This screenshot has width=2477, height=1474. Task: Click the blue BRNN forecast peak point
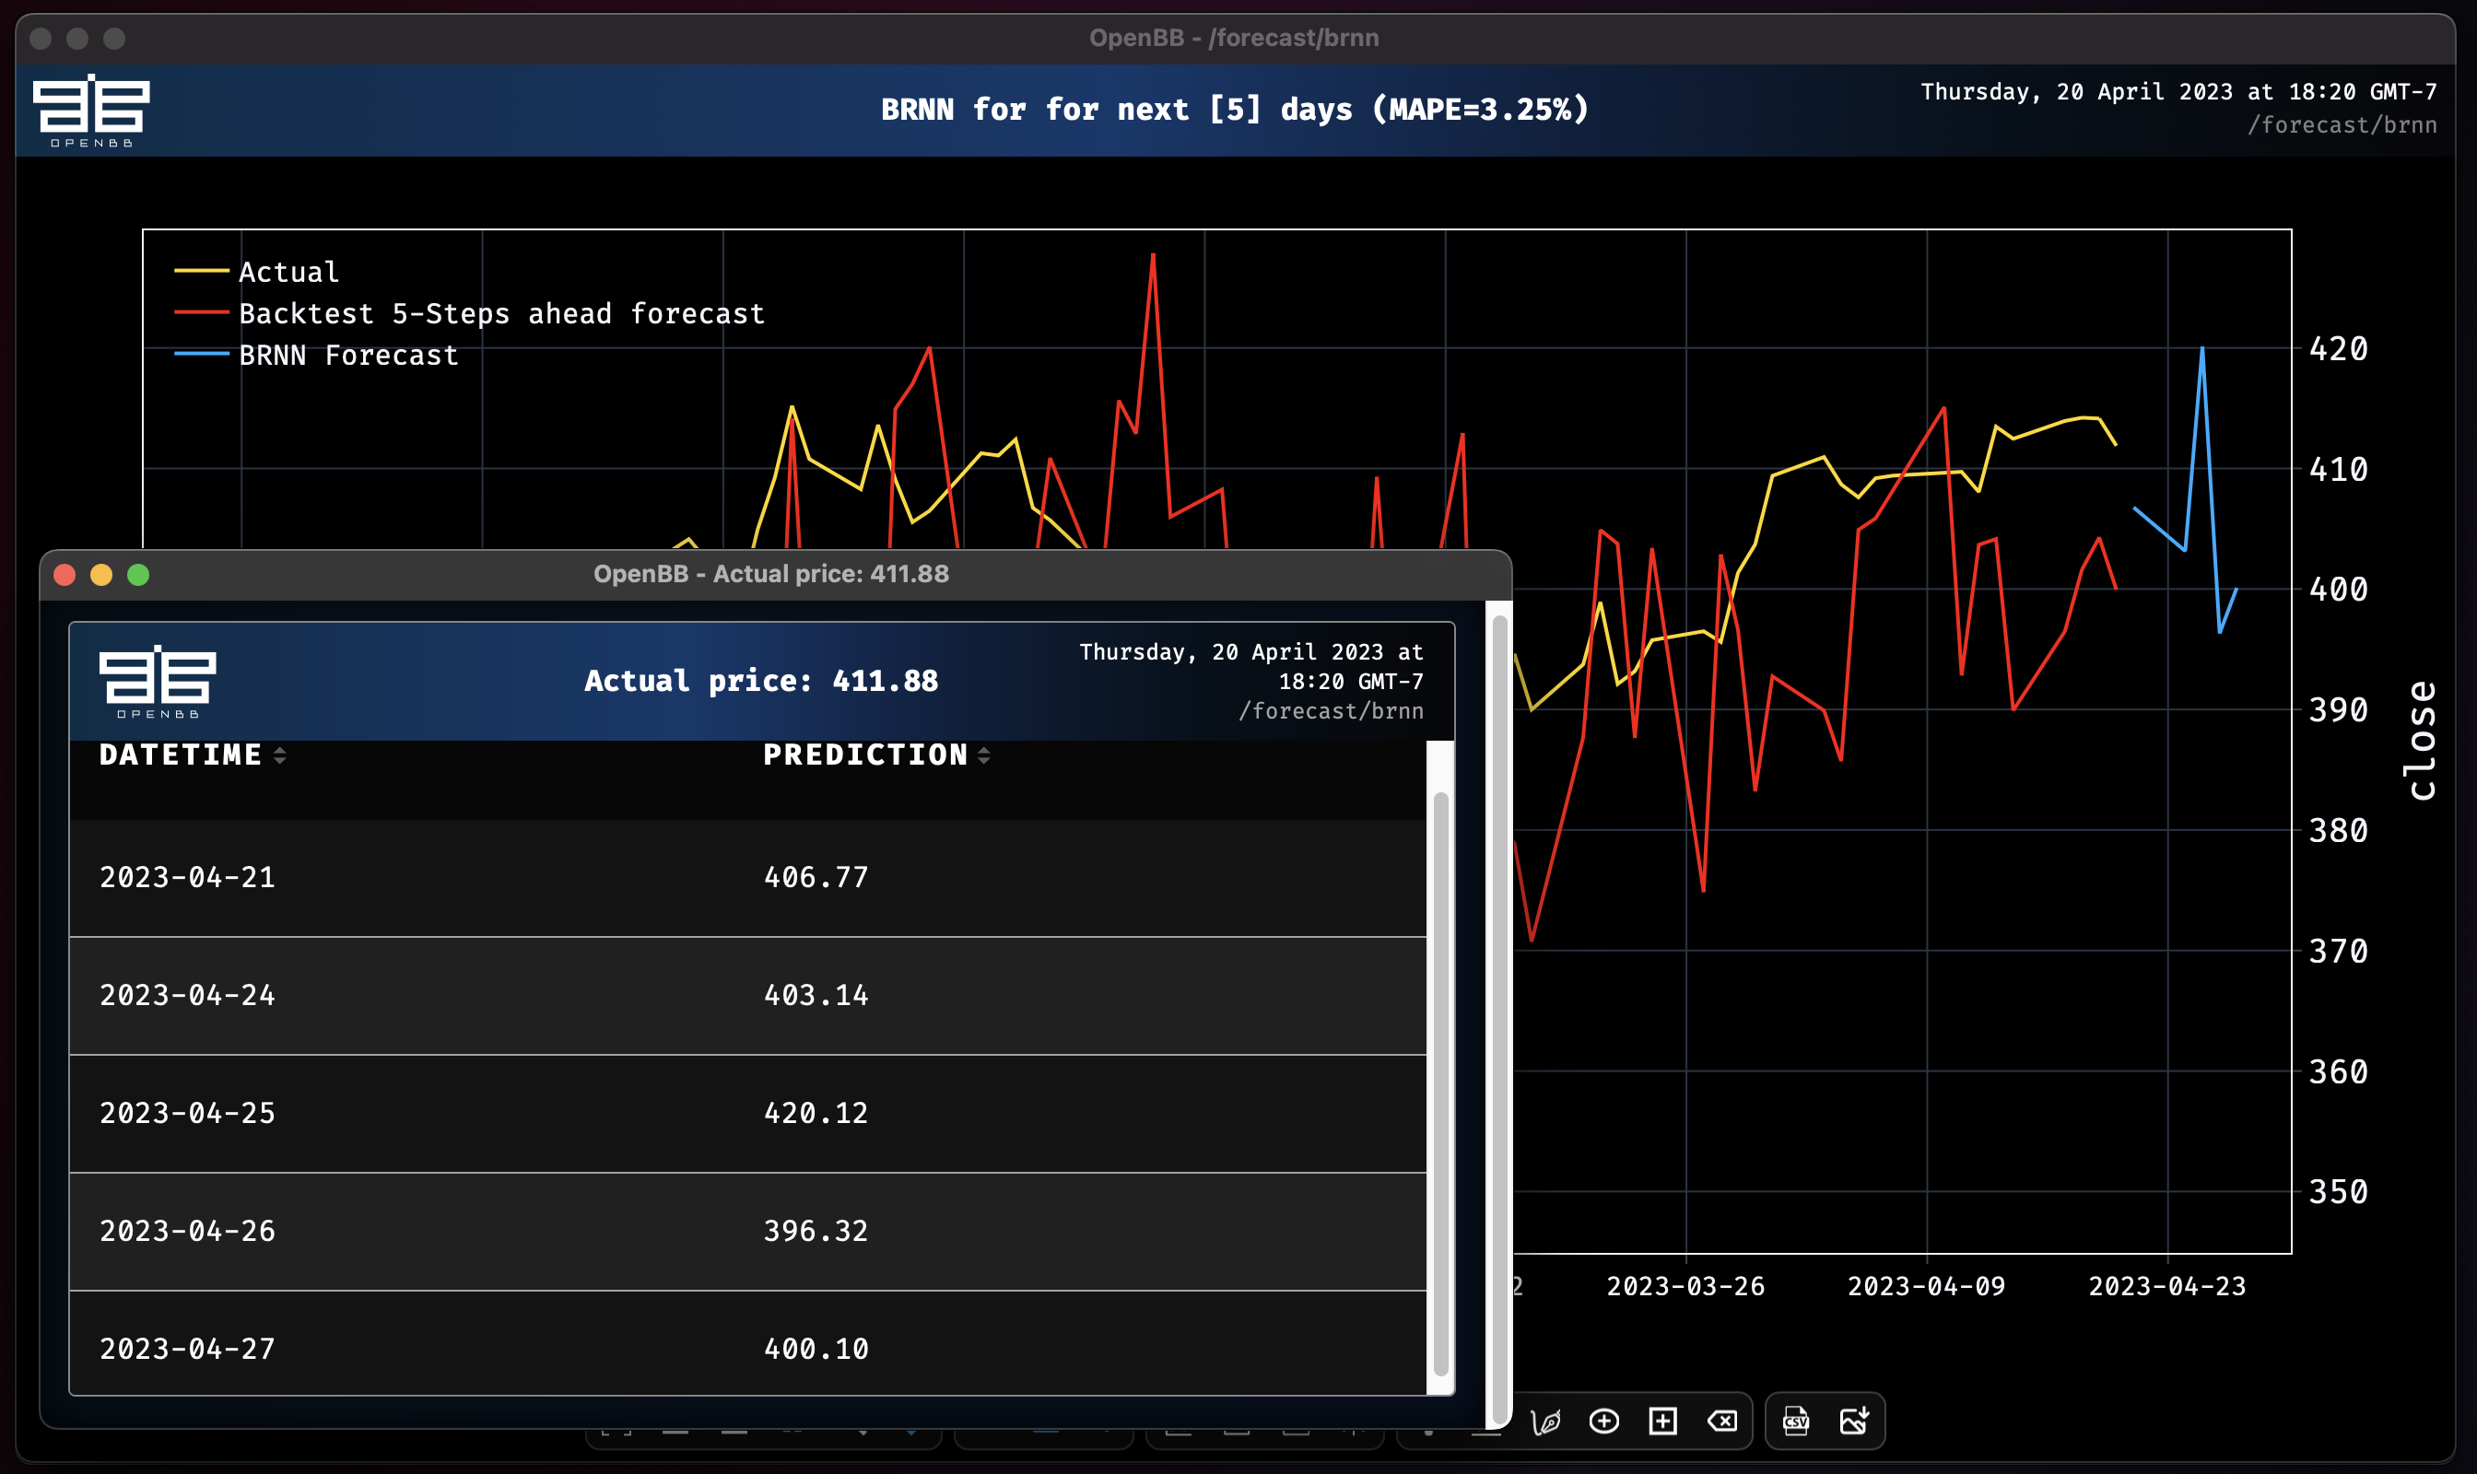point(2201,347)
